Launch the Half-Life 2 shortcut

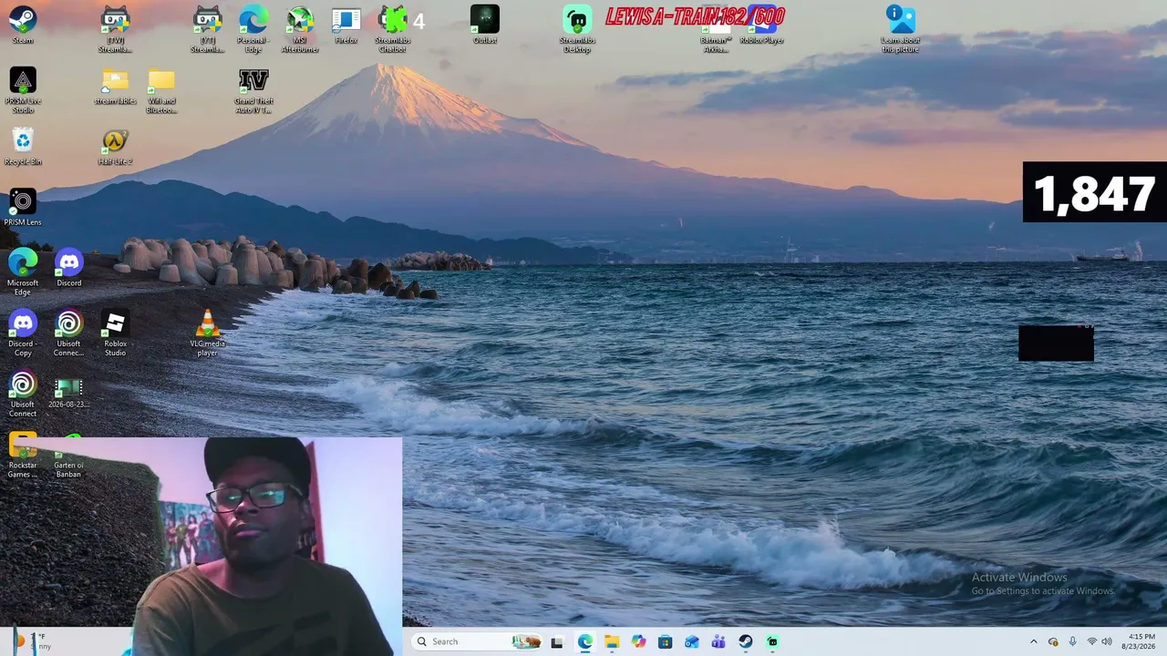(x=115, y=146)
